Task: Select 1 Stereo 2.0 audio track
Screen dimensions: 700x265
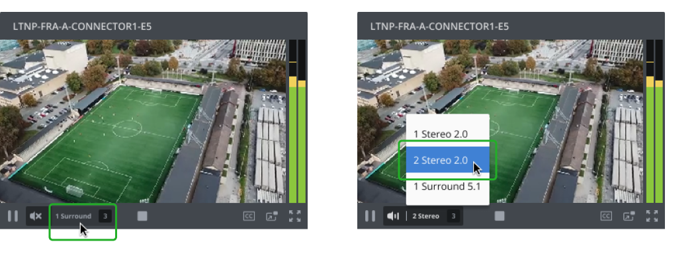Action: 448,134
